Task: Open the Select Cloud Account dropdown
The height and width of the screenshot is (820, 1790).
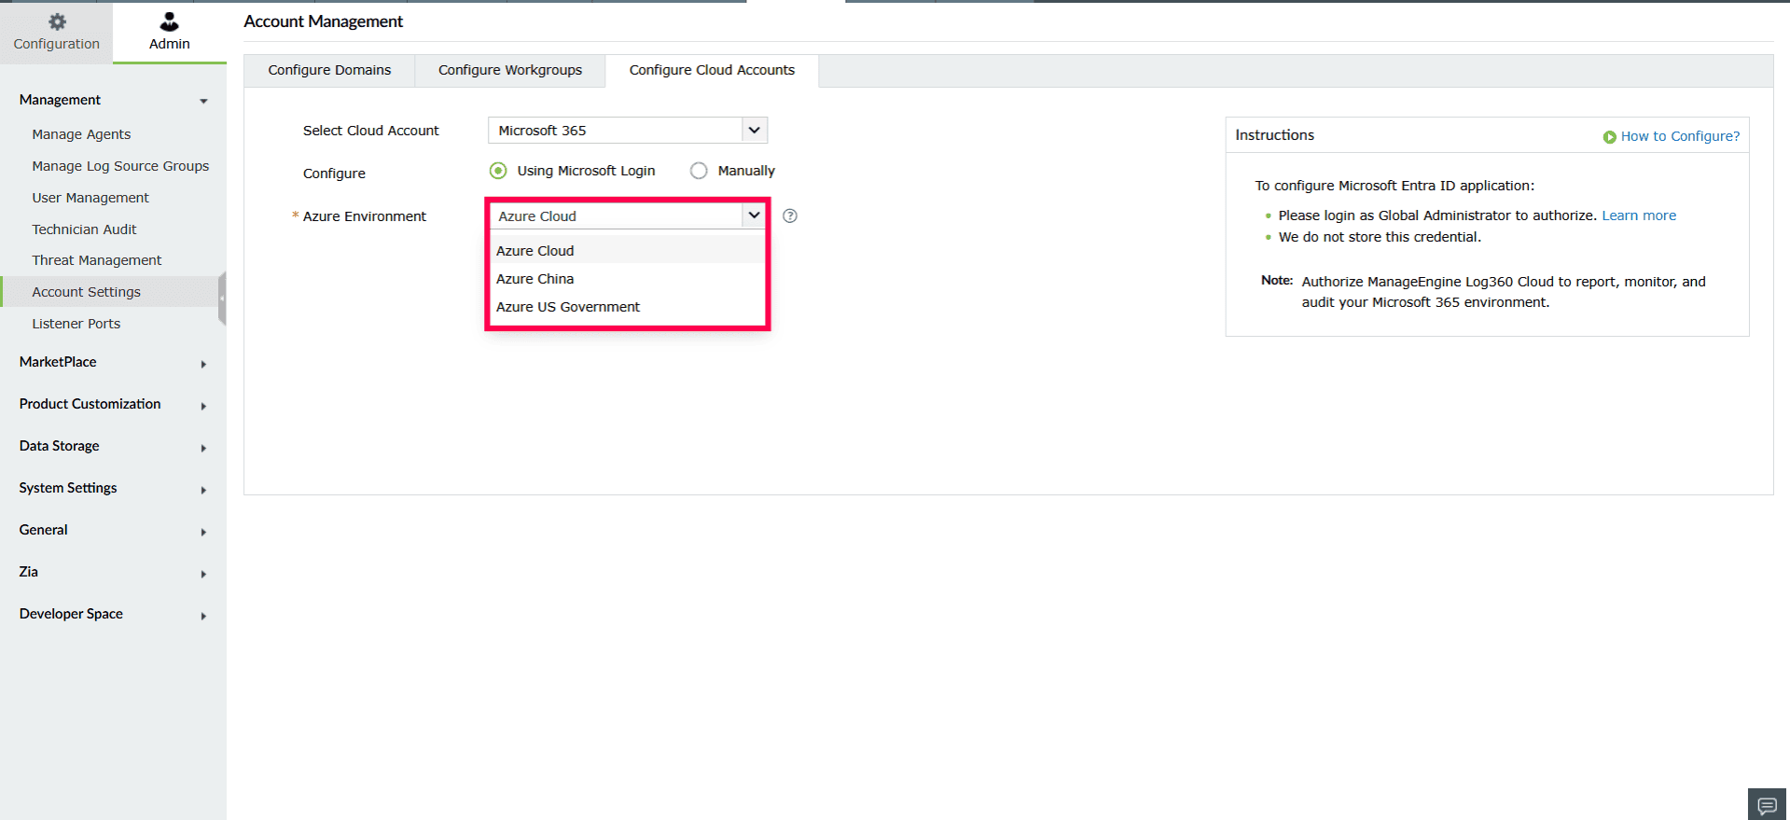Action: [627, 131]
